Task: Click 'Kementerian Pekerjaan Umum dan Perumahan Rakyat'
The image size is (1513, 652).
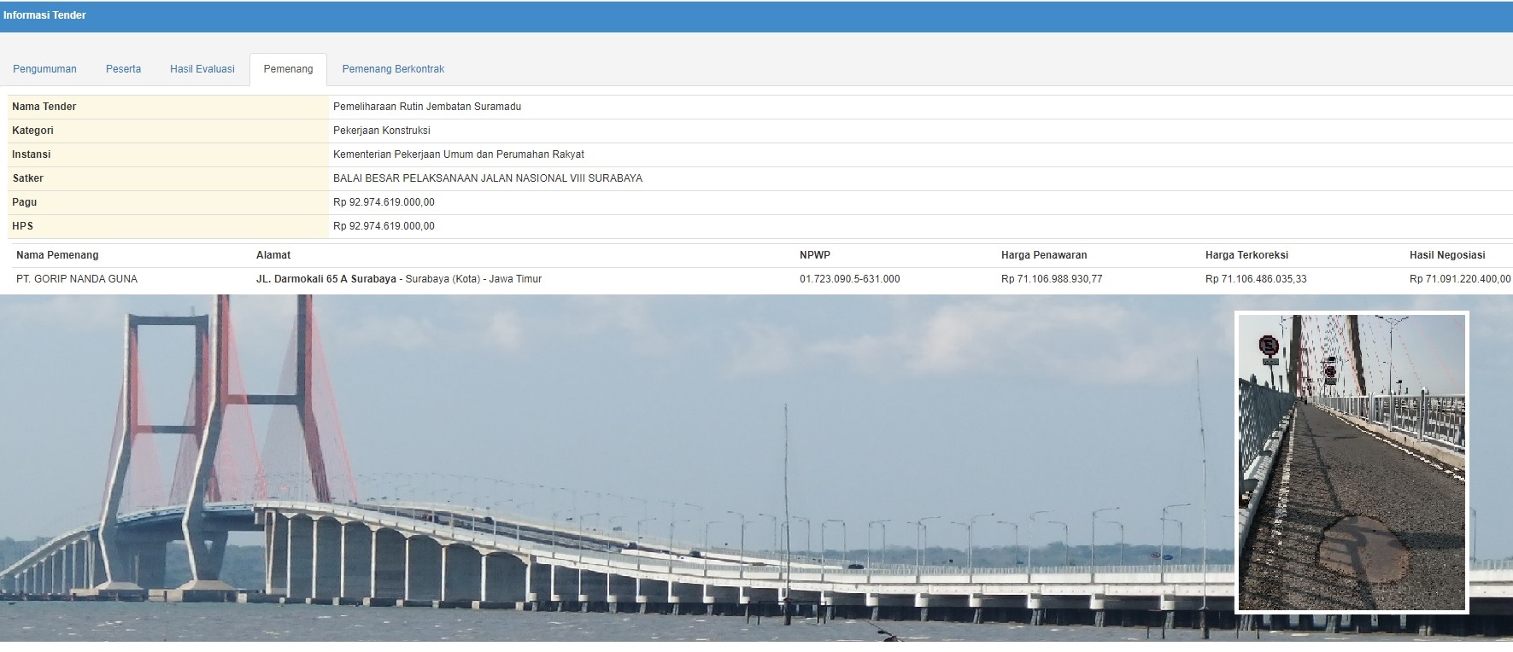Action: pos(459,154)
